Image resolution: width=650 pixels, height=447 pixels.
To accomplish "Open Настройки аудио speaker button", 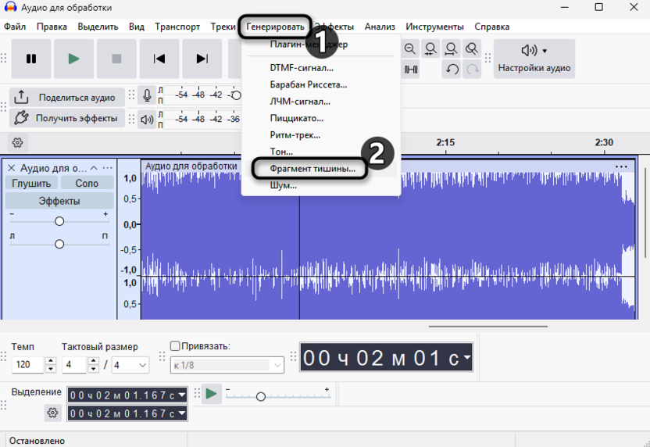I will pos(534,59).
